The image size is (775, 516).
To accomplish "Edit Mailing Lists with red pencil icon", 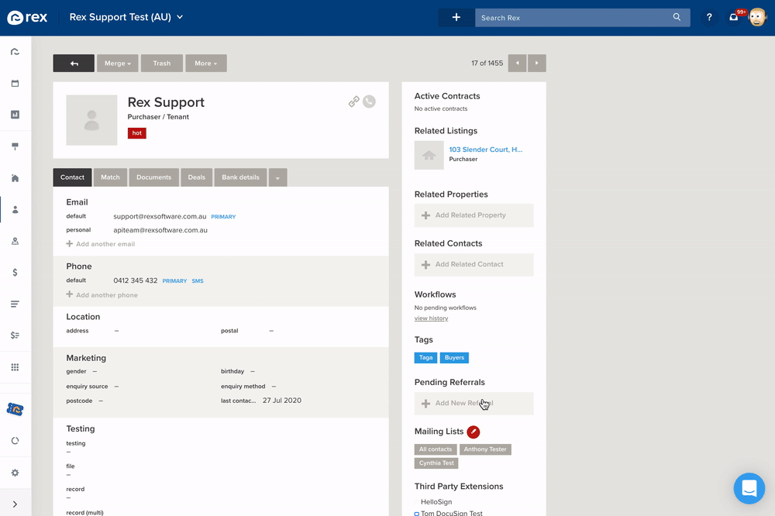I will pos(473,432).
